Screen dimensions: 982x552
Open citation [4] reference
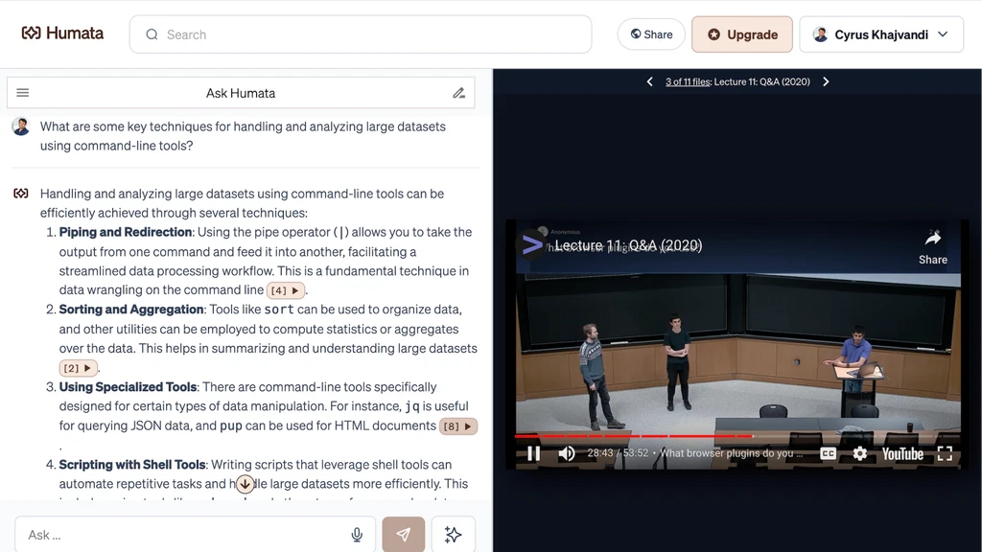pyautogui.click(x=286, y=290)
